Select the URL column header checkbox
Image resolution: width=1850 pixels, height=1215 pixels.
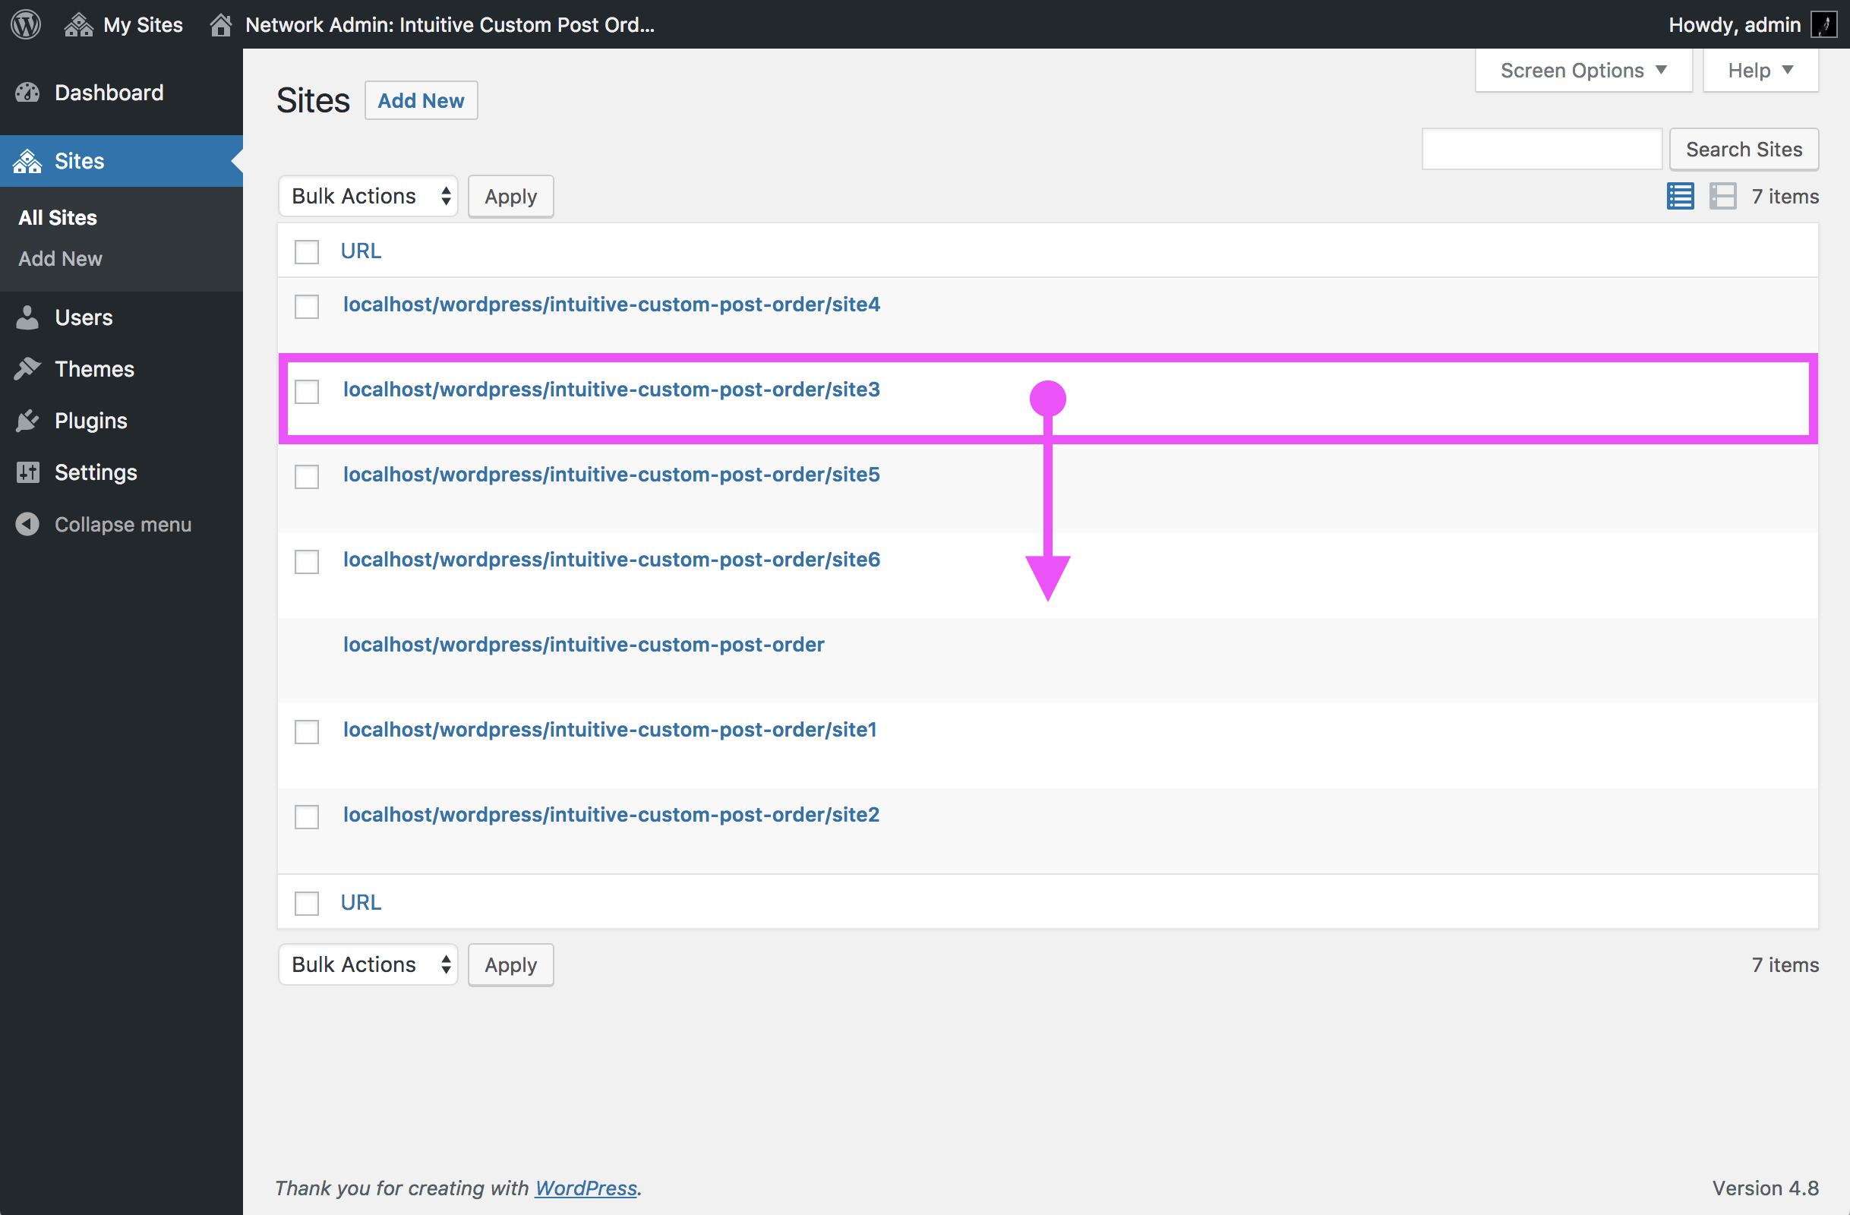pos(307,250)
